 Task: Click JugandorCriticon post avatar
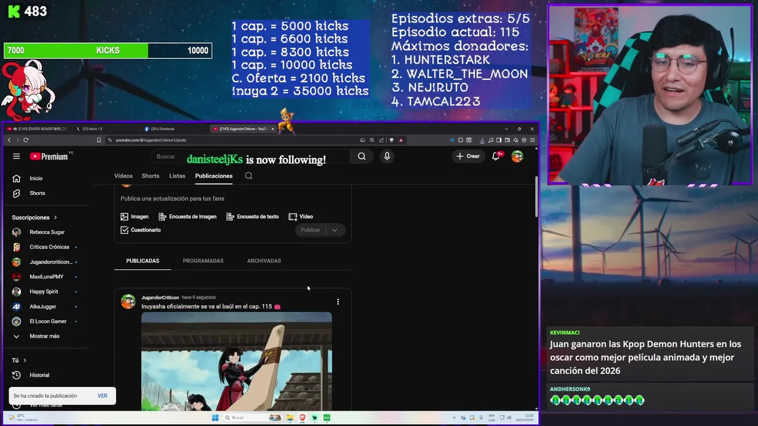tap(128, 302)
